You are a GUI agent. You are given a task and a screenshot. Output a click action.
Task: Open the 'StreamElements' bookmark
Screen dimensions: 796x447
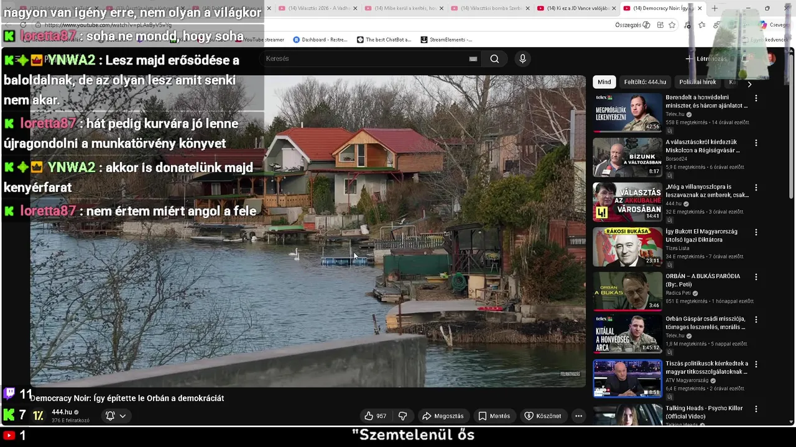(x=447, y=40)
